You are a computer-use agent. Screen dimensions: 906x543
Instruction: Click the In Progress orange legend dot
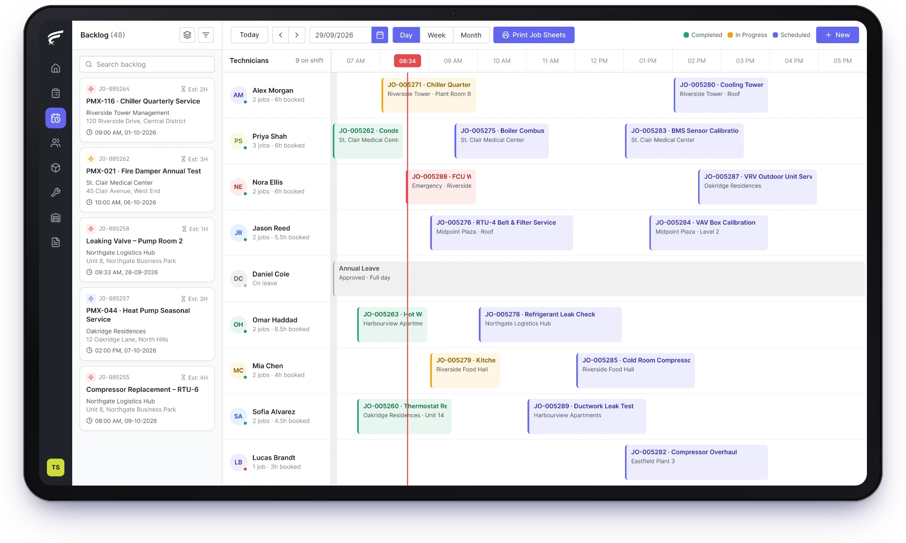[x=730, y=35]
